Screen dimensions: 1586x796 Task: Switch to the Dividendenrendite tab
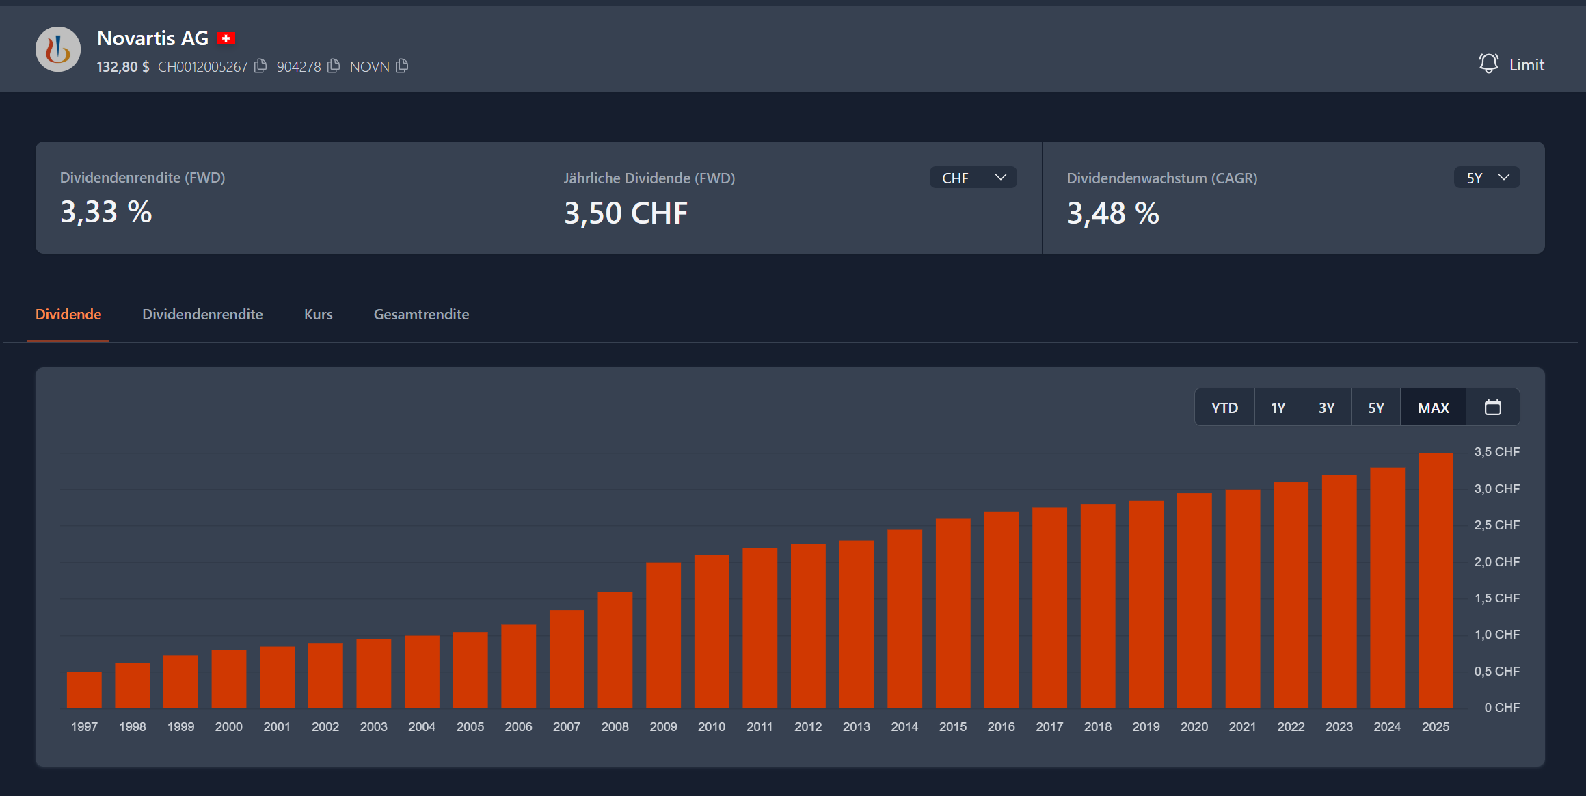tap(202, 315)
